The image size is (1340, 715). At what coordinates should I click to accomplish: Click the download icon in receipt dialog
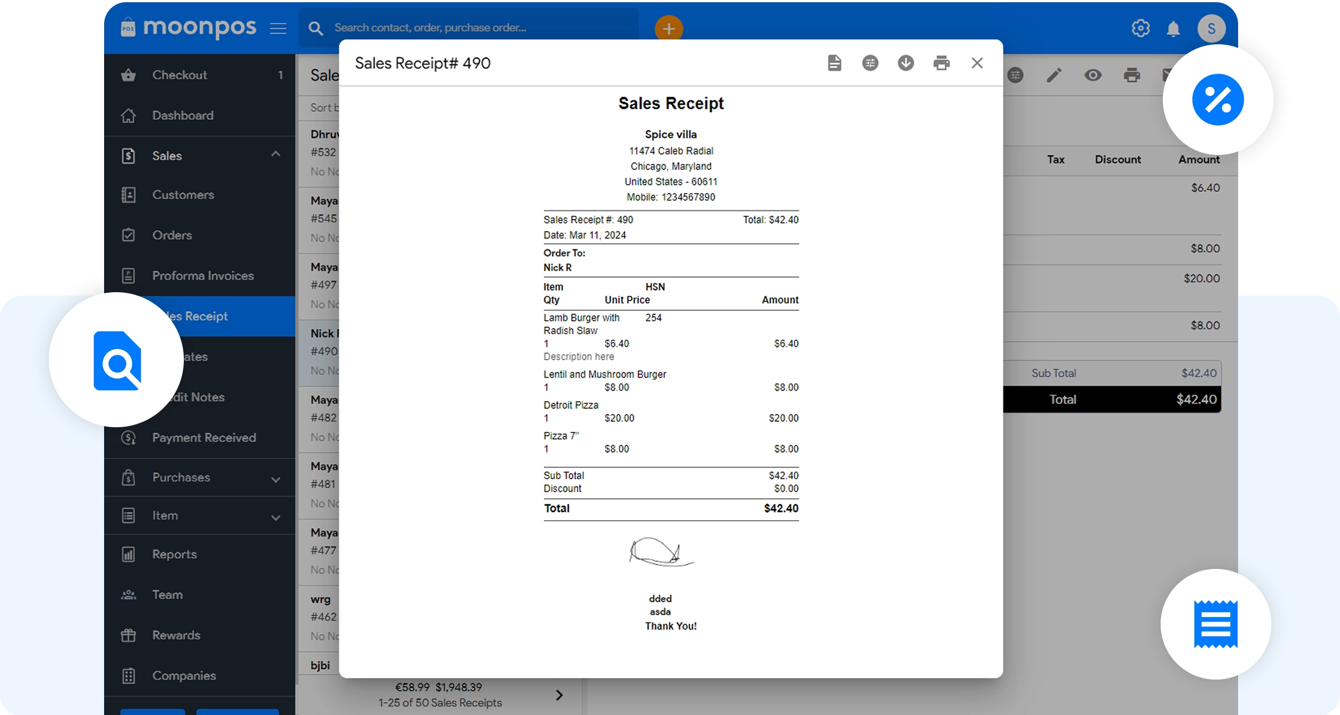coord(906,63)
